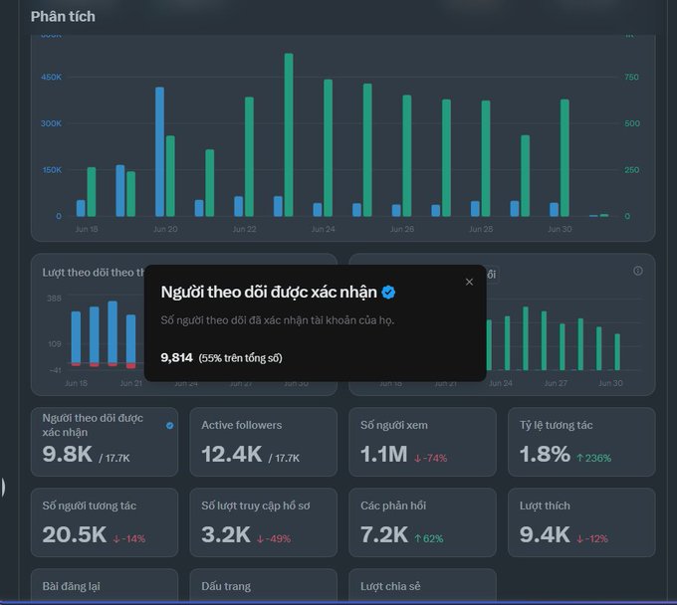The image size is (677, 605).
Task: Click the Jun 26 date label
Action: [402, 229]
